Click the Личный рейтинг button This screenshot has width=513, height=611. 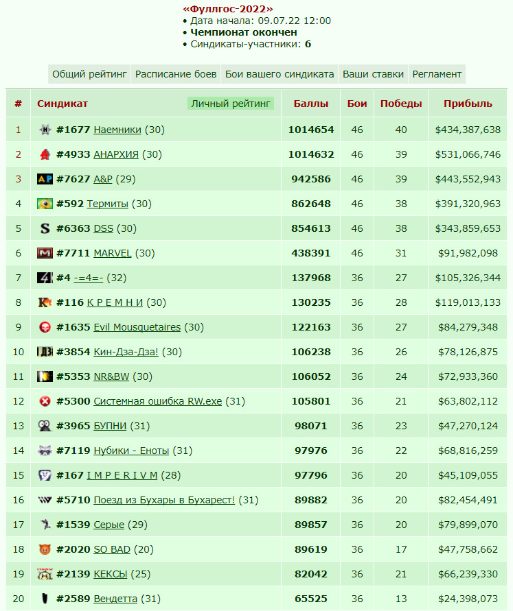[x=231, y=104]
